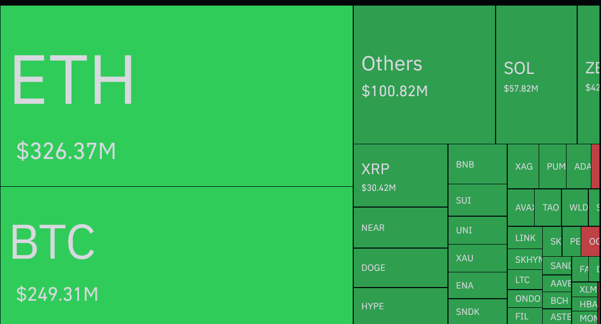Open the Others block worth $100.82M
Viewport: 601px width, 324px height.
(x=424, y=75)
